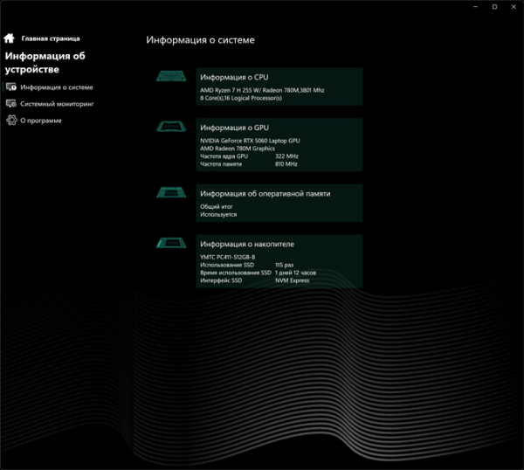Click the Информация о GPU heading
The width and height of the screenshot is (524, 470).
(x=234, y=128)
